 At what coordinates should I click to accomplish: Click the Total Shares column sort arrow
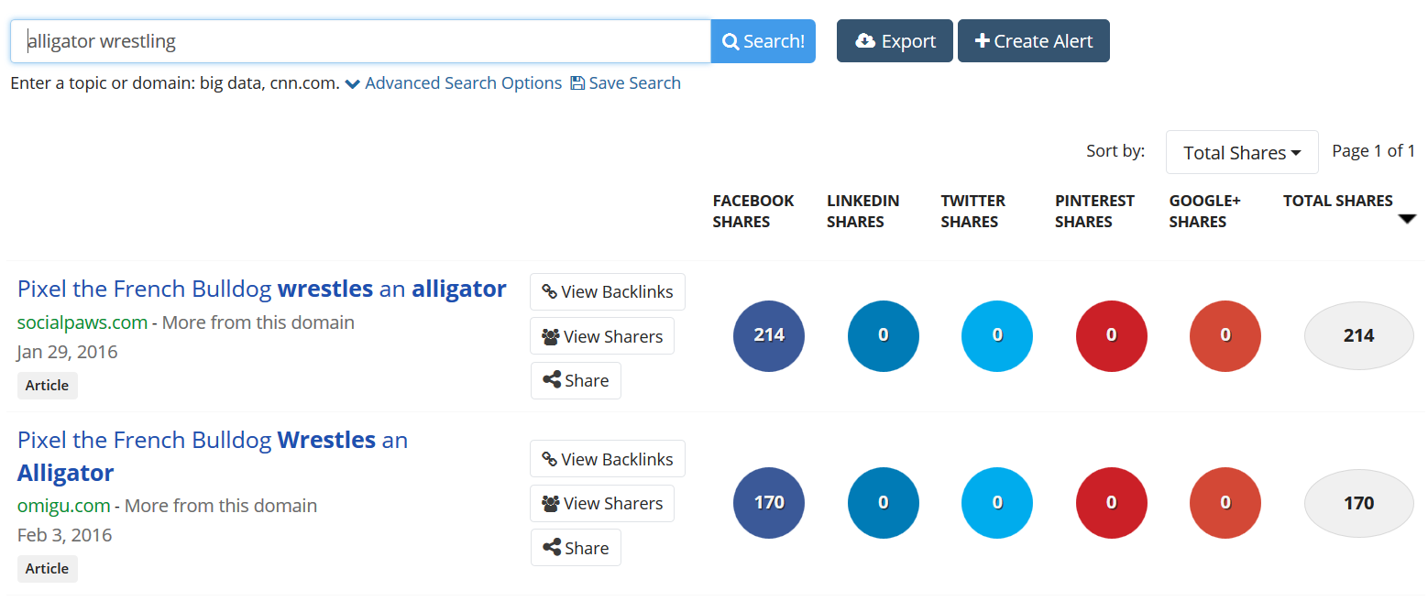(x=1407, y=219)
